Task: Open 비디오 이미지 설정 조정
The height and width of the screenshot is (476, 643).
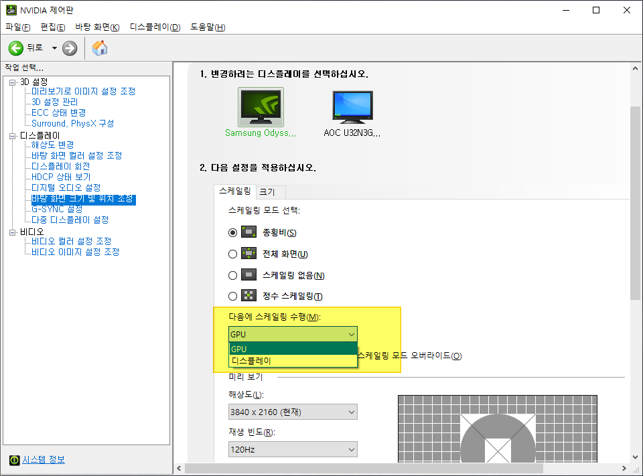Action: coord(76,252)
